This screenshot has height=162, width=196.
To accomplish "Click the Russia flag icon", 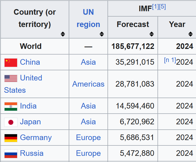I will point(11,153).
